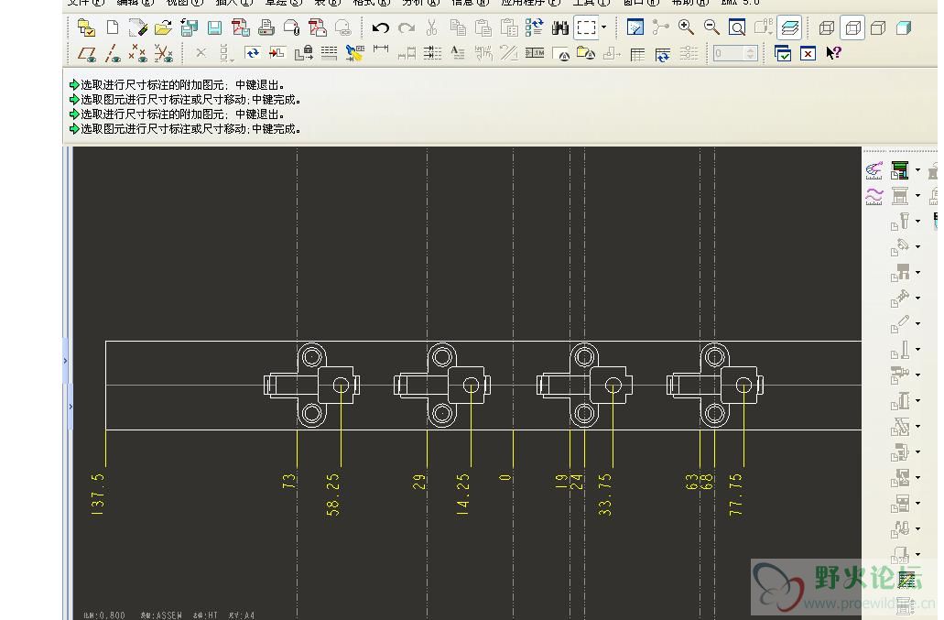This screenshot has height=620, width=944.
Task: Click the numeric spinner field in toolbar
Action: (734, 53)
